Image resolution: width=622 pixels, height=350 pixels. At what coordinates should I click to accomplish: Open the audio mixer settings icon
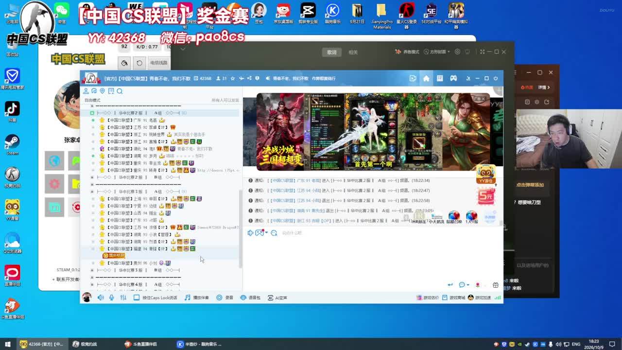pyautogui.click(x=123, y=297)
